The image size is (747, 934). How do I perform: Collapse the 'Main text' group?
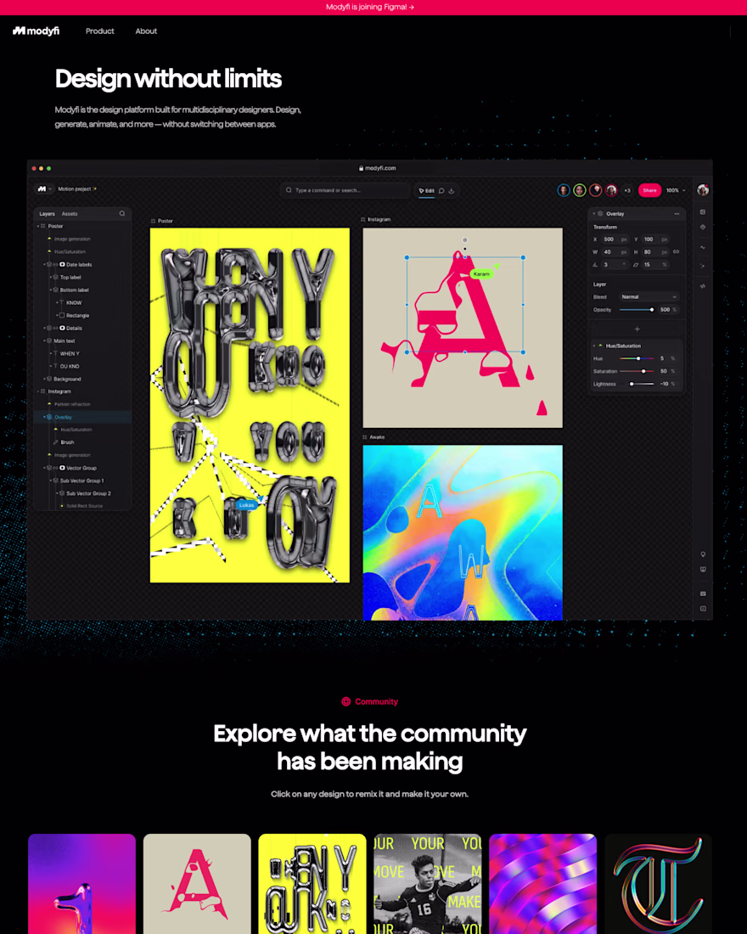pyautogui.click(x=44, y=340)
